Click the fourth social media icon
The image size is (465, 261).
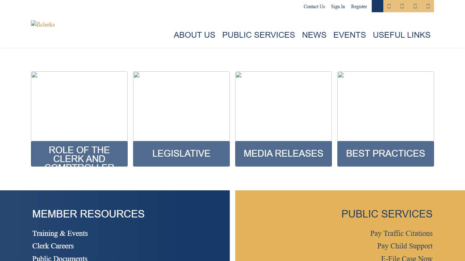428,6
